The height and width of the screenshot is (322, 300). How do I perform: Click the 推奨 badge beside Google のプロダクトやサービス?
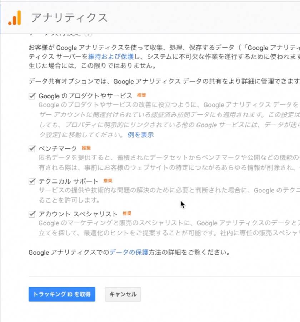click(141, 96)
